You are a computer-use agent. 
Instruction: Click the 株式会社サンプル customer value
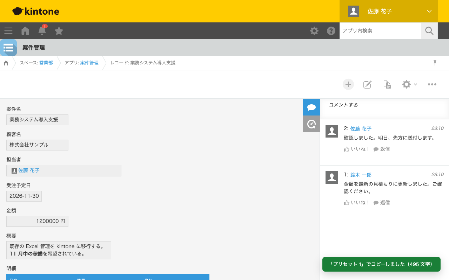37,145
